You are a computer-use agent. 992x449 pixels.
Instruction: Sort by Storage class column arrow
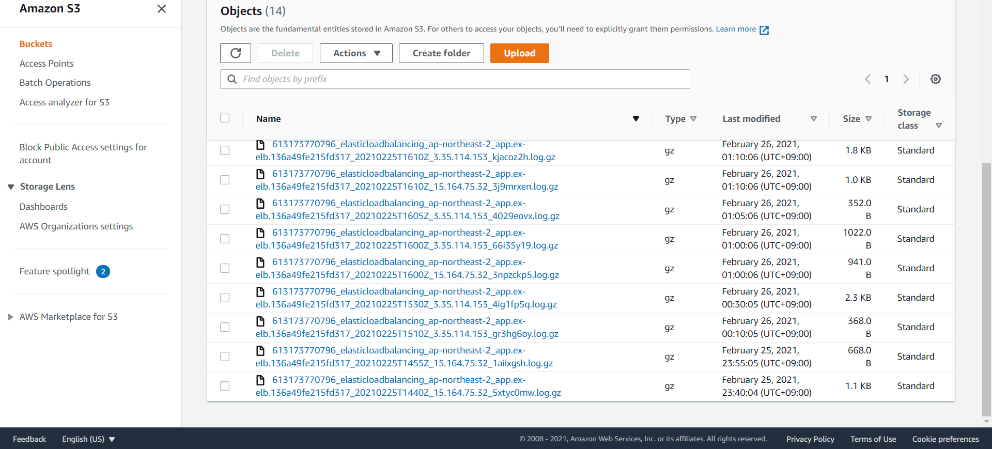(x=939, y=126)
